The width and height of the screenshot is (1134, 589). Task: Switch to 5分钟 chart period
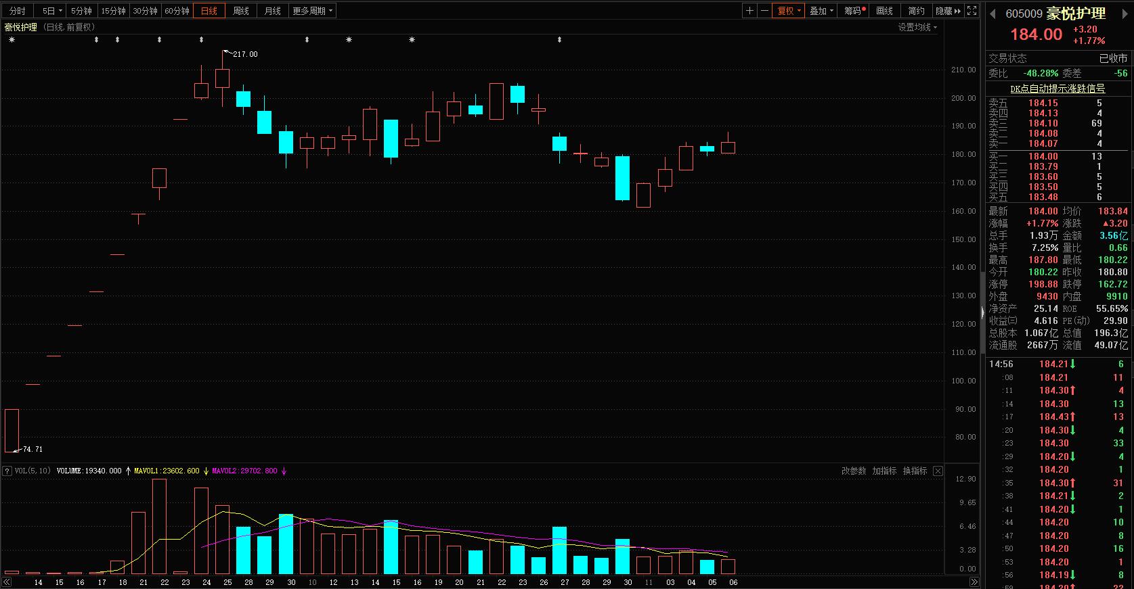pyautogui.click(x=81, y=11)
